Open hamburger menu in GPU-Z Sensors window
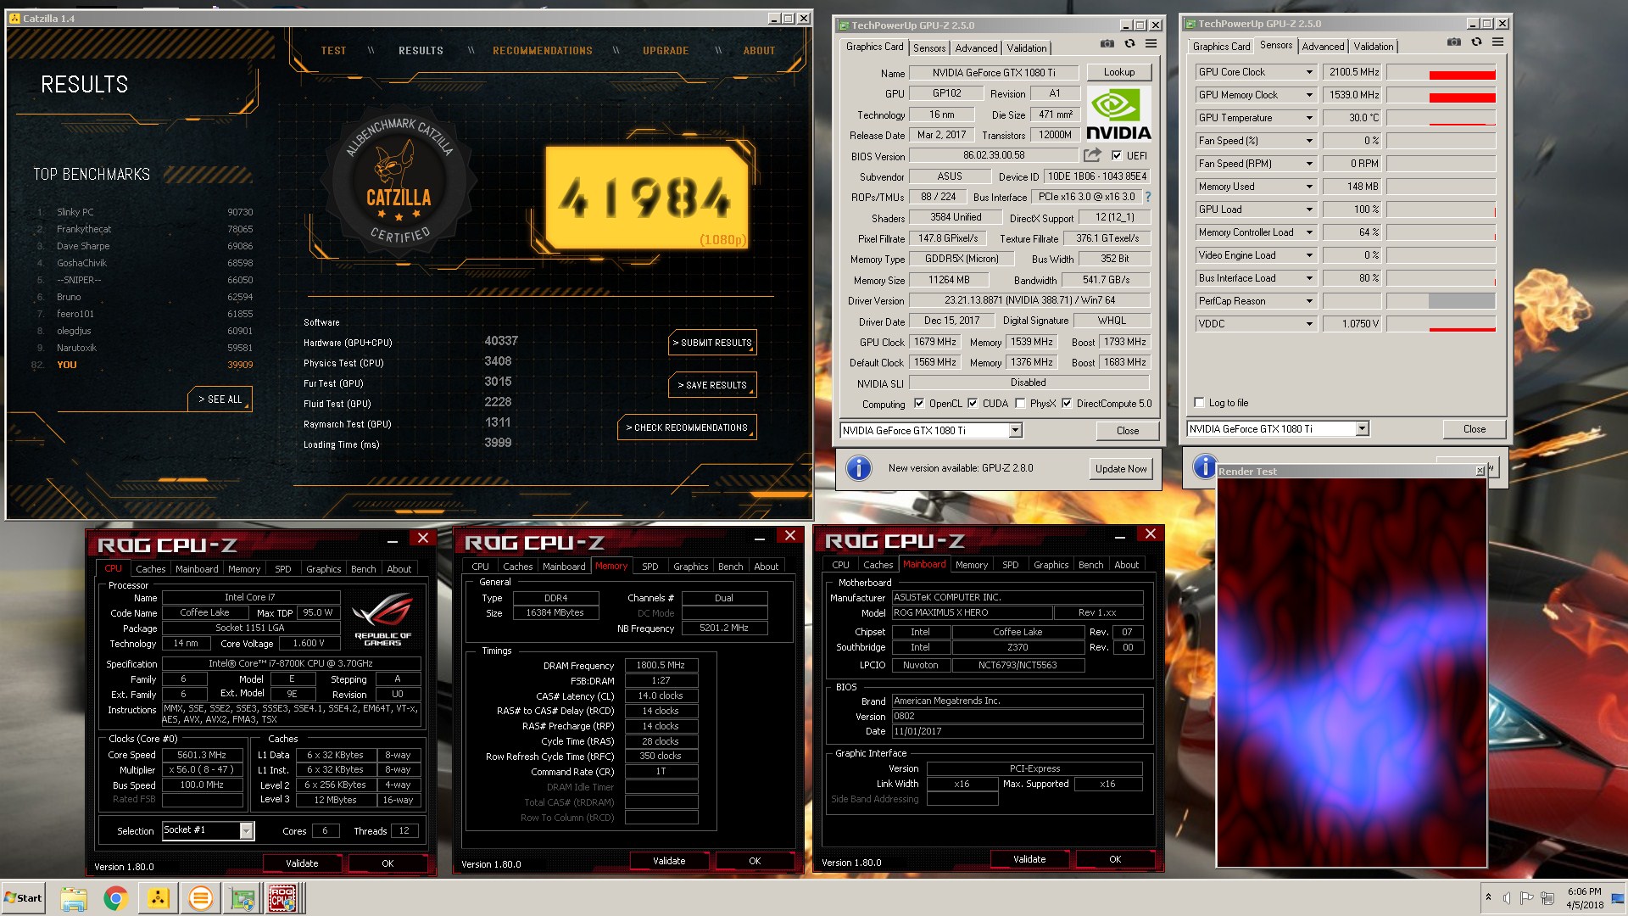Image resolution: width=1628 pixels, height=916 pixels. [x=1498, y=42]
